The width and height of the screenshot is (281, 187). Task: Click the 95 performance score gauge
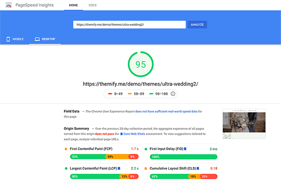pyautogui.click(x=140, y=64)
